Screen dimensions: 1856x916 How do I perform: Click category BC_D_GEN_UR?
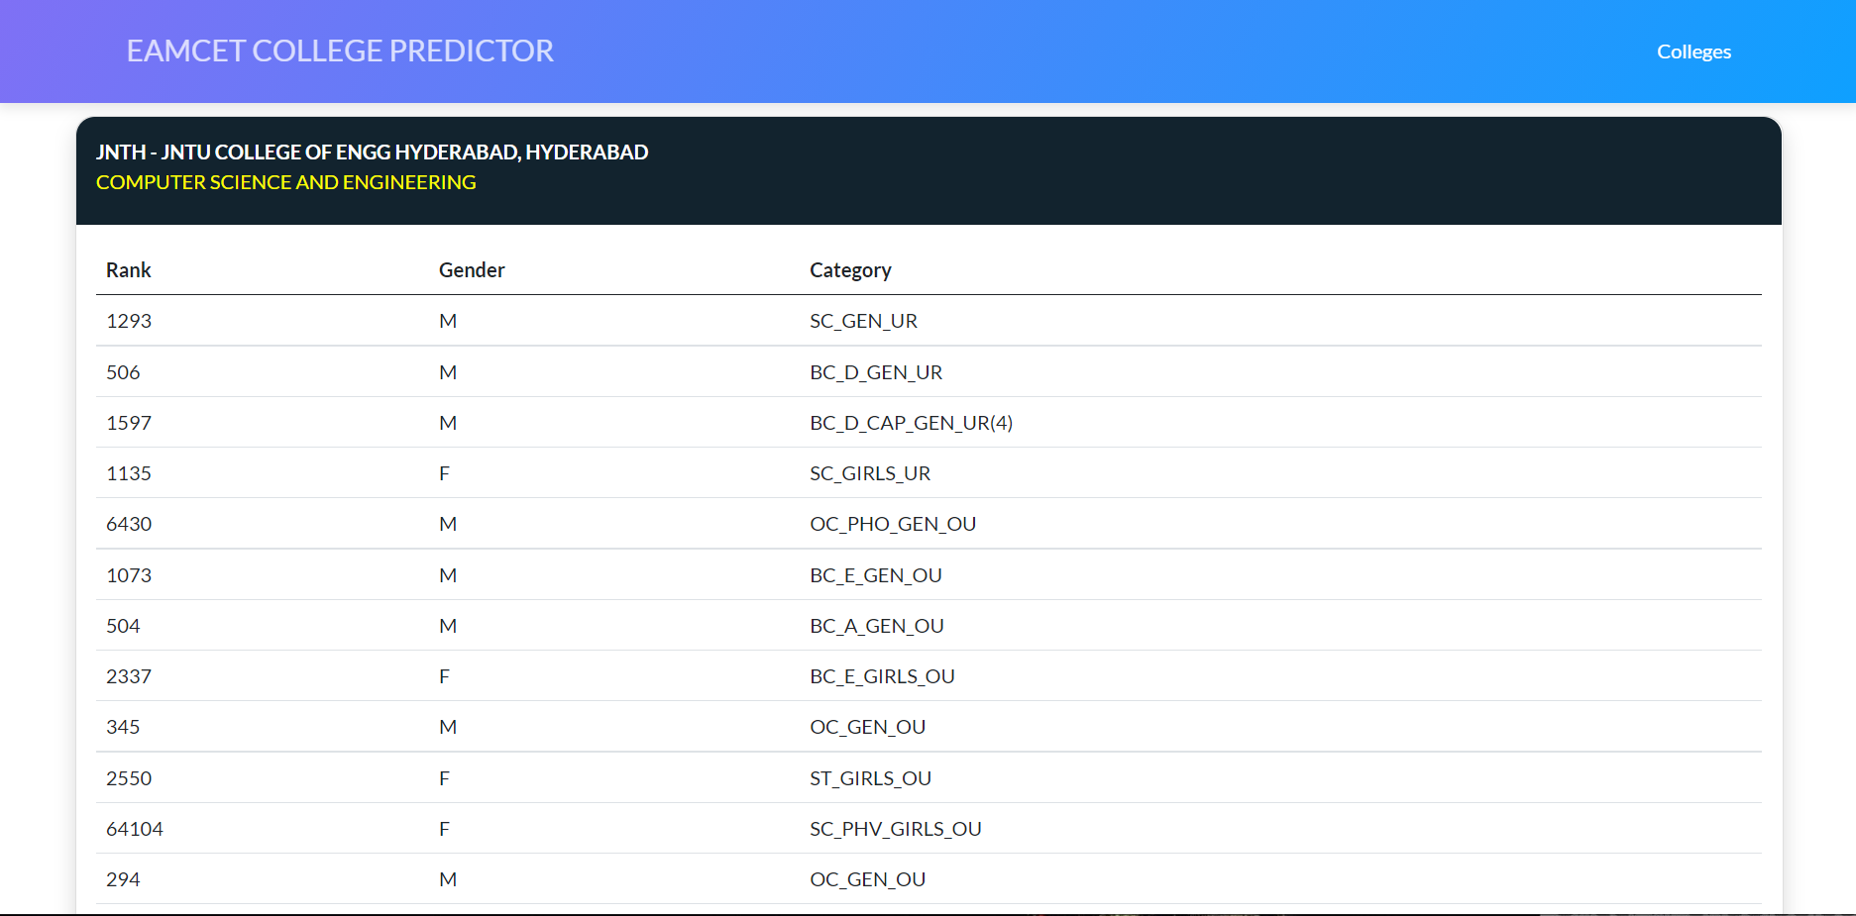pyautogui.click(x=876, y=372)
